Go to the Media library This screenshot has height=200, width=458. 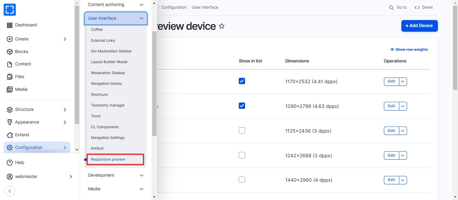click(x=21, y=89)
